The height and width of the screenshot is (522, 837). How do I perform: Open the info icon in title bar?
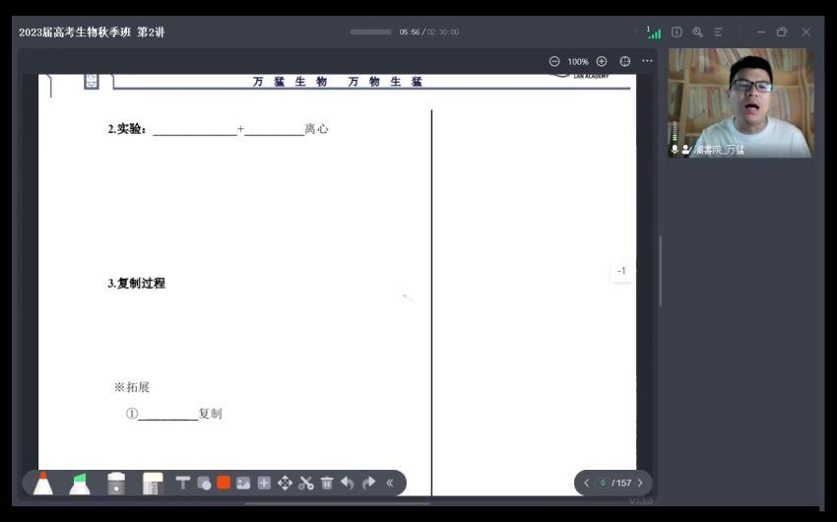(x=676, y=33)
